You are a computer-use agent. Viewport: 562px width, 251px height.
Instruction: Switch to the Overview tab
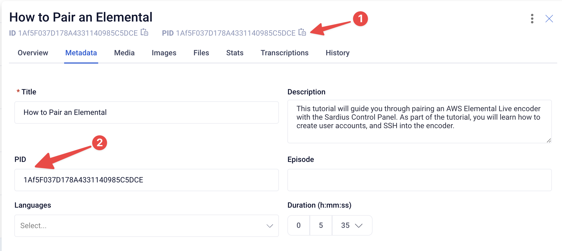pyautogui.click(x=33, y=53)
